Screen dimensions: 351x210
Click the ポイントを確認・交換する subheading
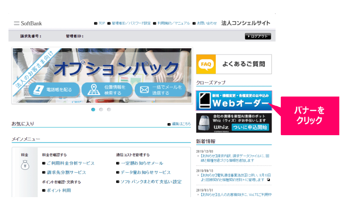pyautogui.click(x=61, y=182)
